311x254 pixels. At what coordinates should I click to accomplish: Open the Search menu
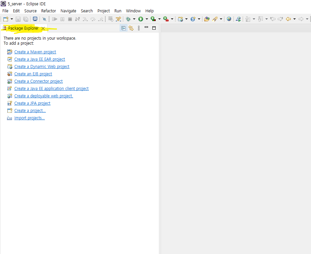click(x=87, y=11)
